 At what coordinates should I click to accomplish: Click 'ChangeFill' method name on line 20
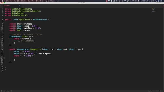[35, 49]
